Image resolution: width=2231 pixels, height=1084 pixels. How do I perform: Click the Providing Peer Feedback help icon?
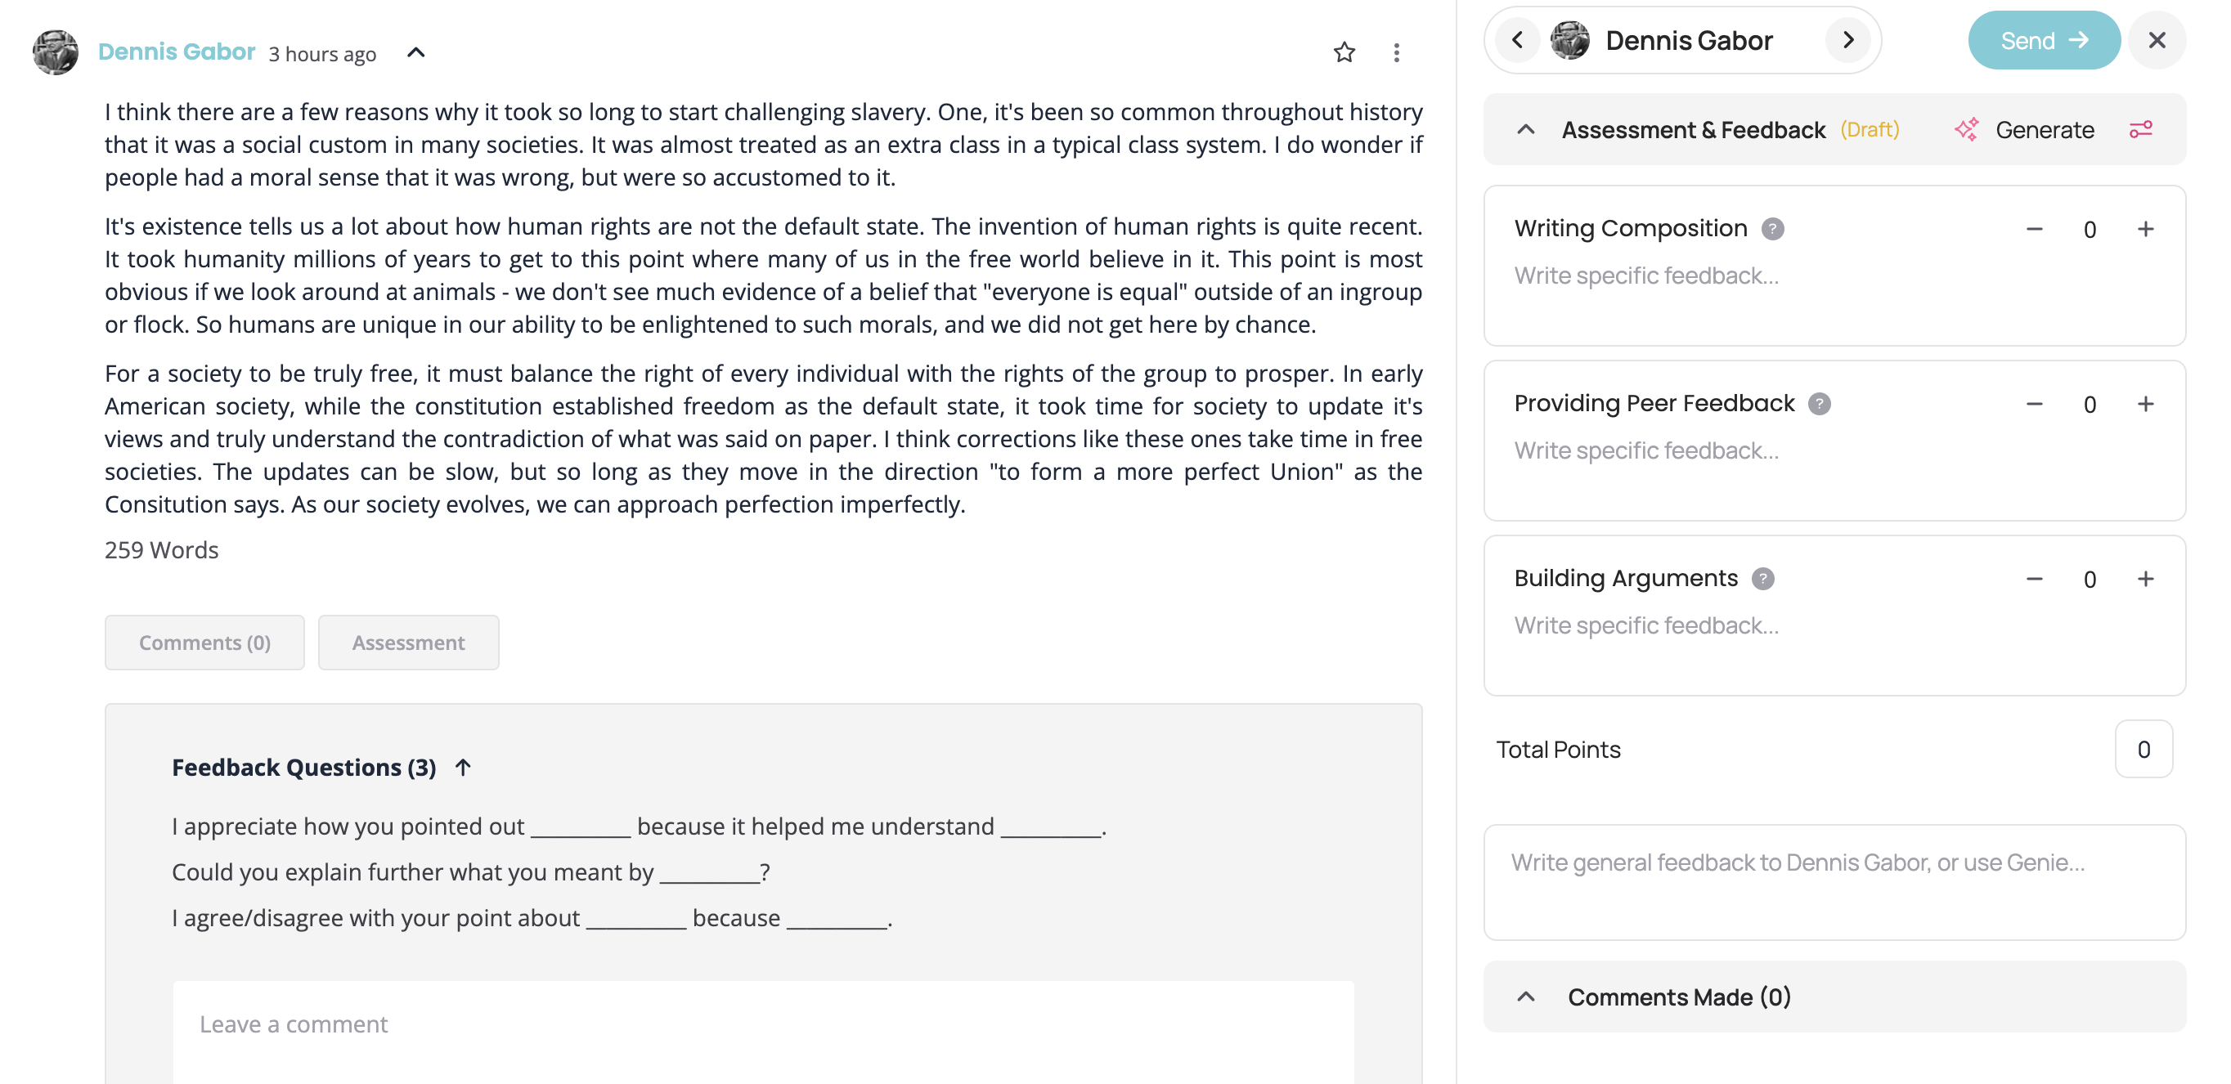[x=1820, y=404]
